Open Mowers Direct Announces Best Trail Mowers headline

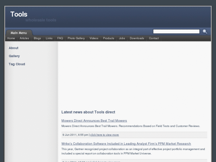(x=94, y=121)
